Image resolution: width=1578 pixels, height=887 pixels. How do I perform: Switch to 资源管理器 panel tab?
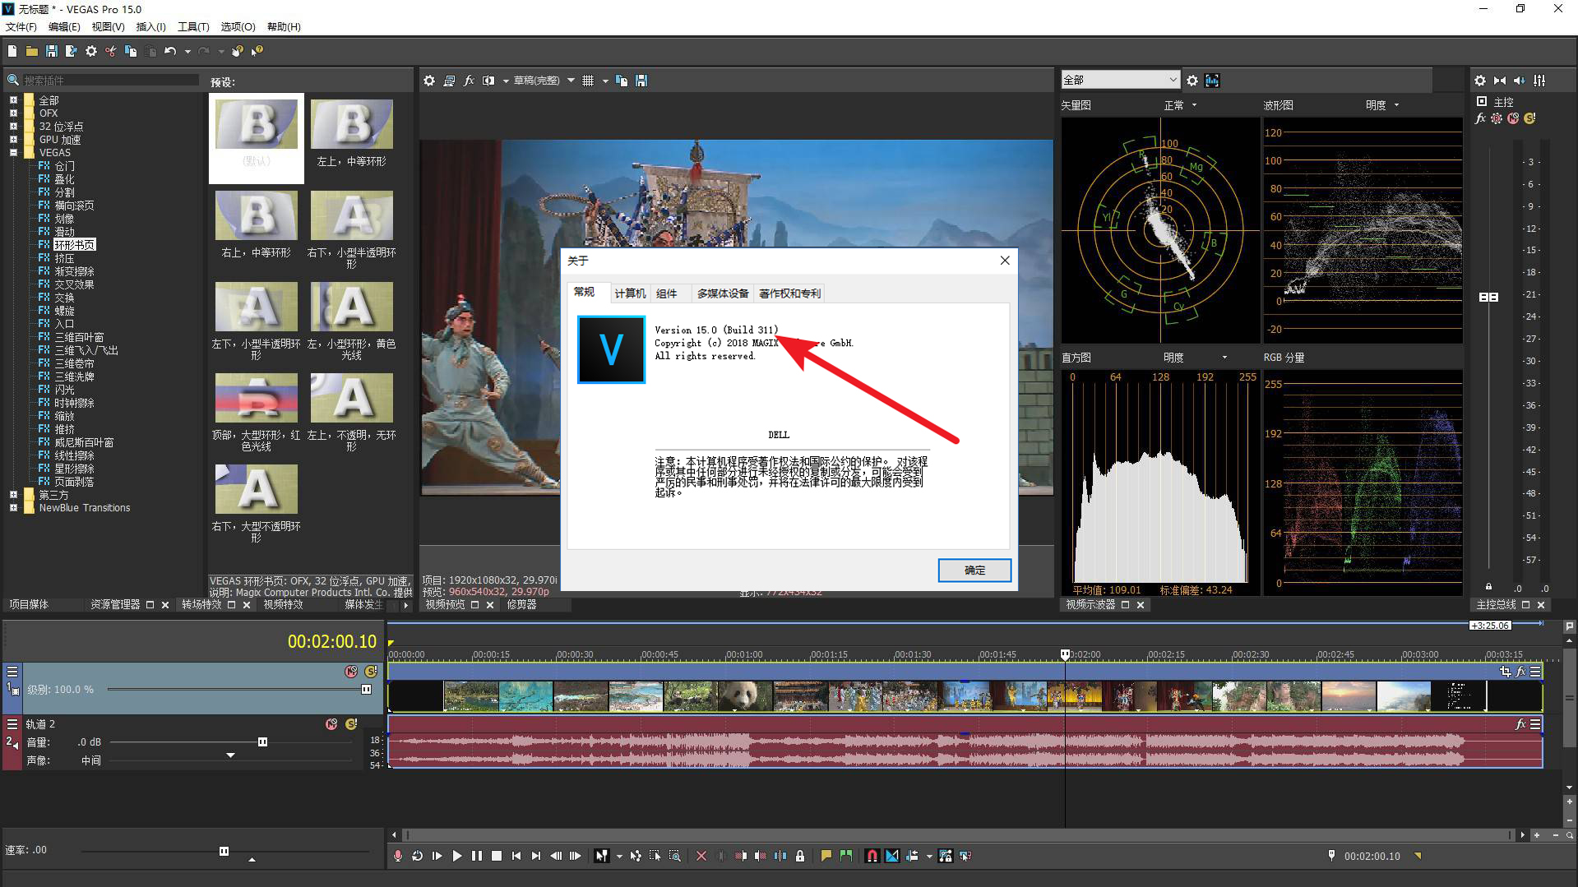pyautogui.click(x=115, y=604)
